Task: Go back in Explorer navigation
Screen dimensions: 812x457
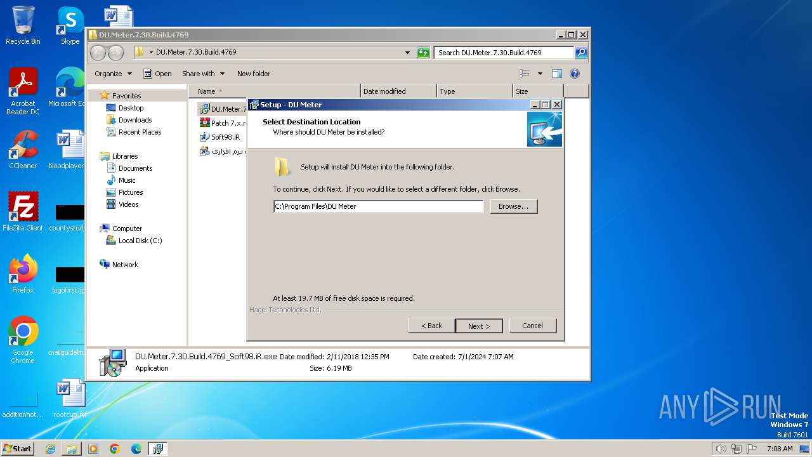Action: tap(98, 53)
